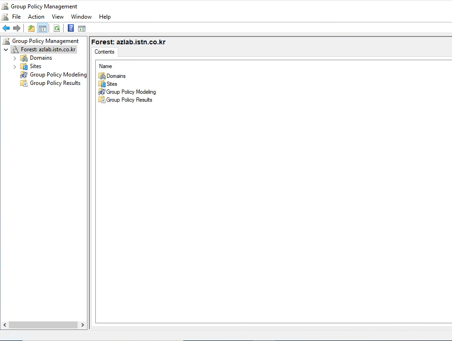The image size is (452, 341).
Task: Go up one level using folder icon
Action: coord(31,28)
